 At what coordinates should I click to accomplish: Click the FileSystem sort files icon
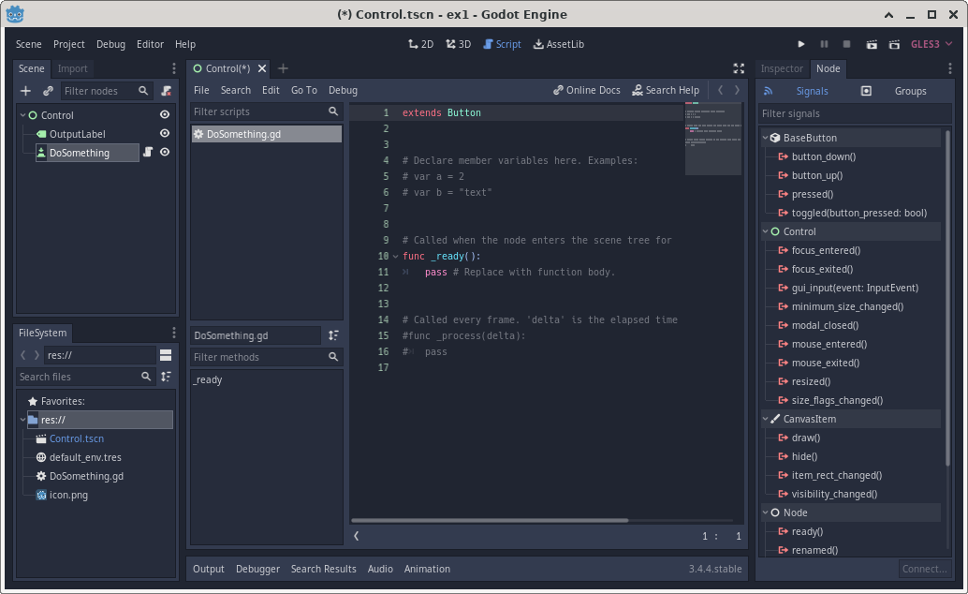[x=166, y=377]
